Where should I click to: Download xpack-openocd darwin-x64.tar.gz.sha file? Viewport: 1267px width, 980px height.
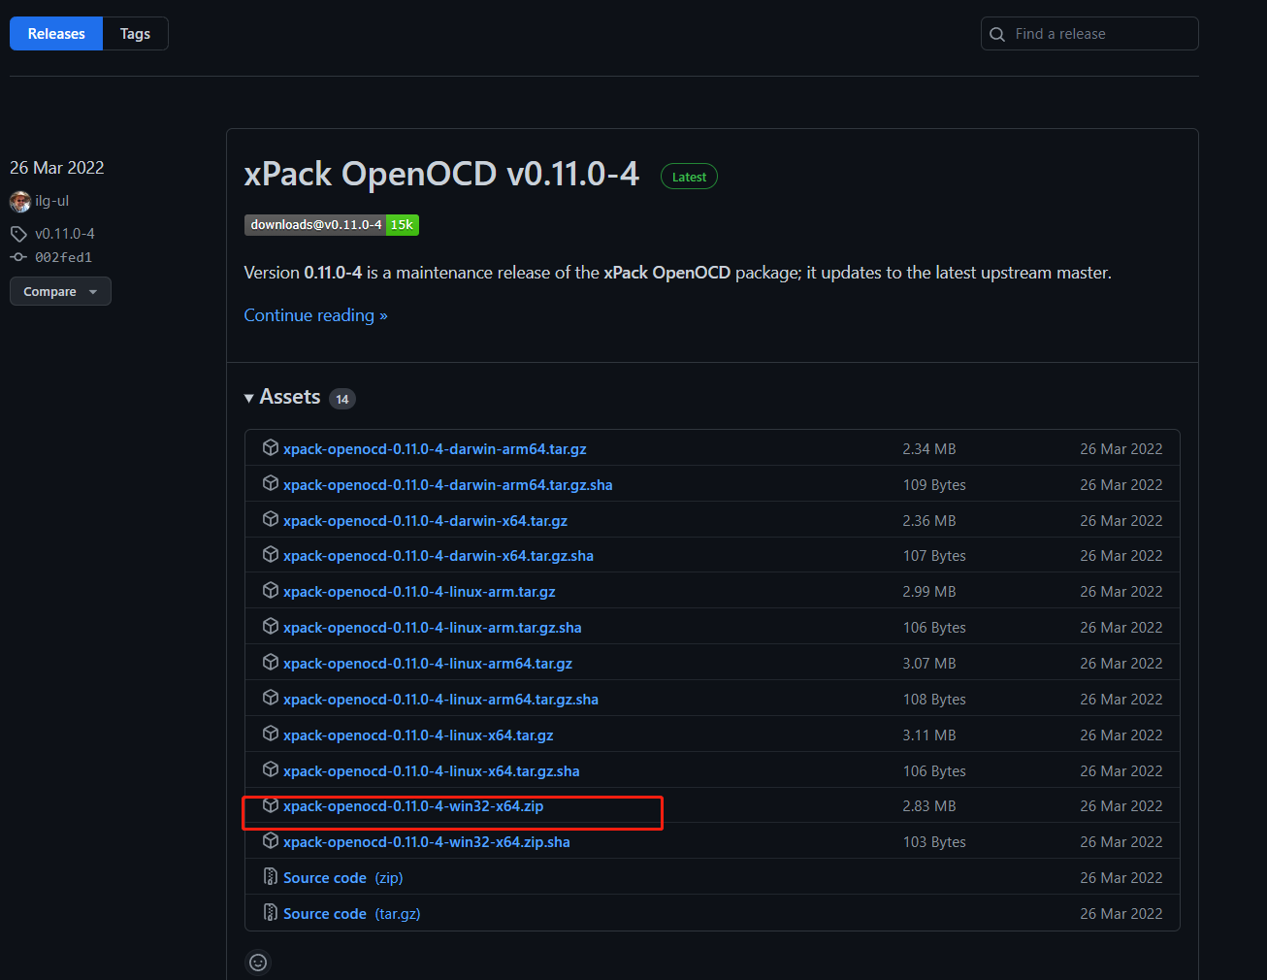[x=439, y=556]
